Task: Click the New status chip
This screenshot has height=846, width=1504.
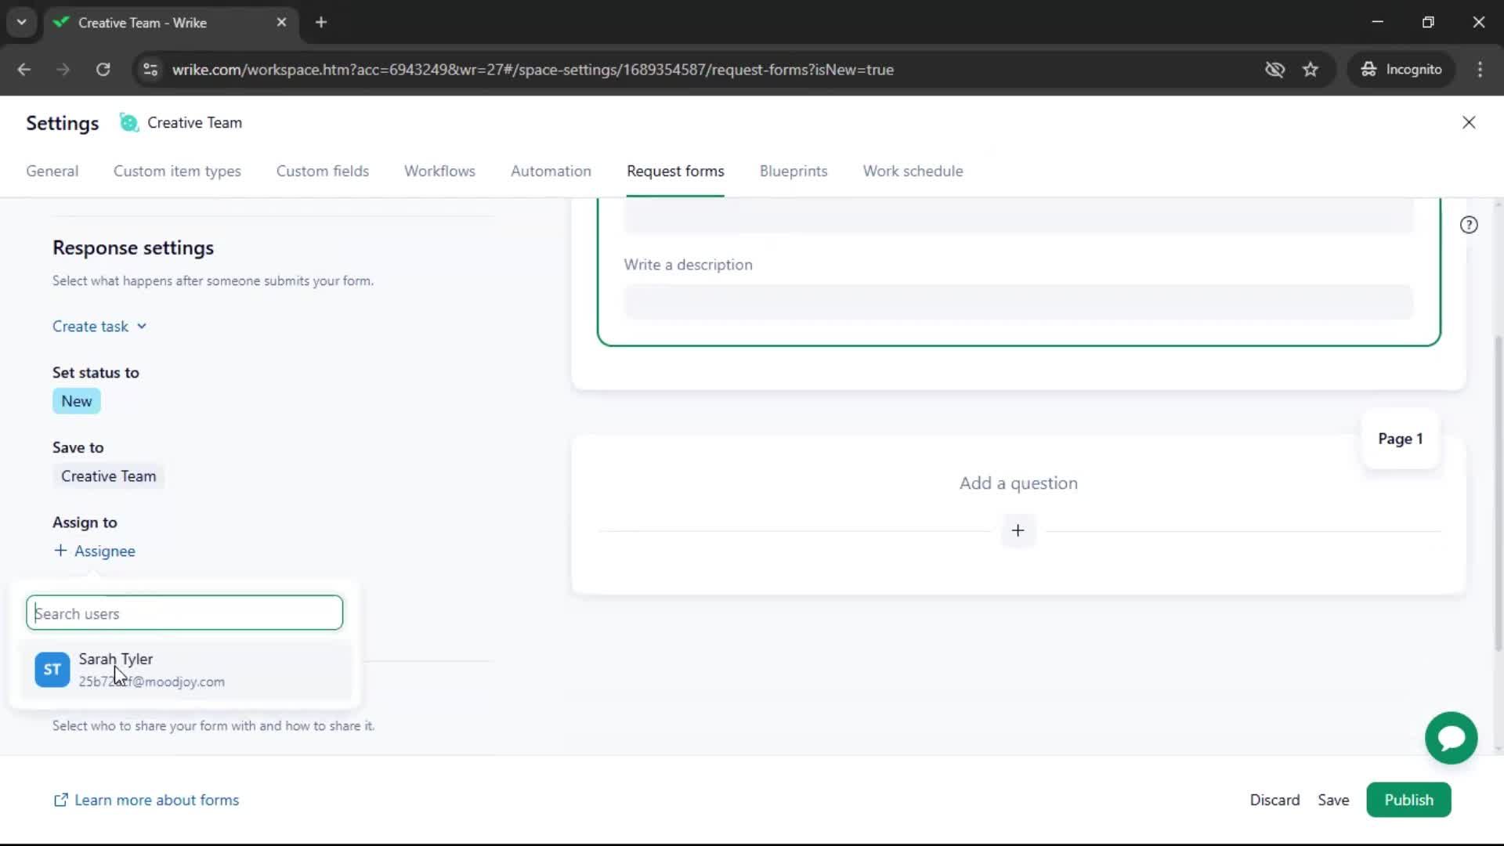Action: click(x=77, y=401)
